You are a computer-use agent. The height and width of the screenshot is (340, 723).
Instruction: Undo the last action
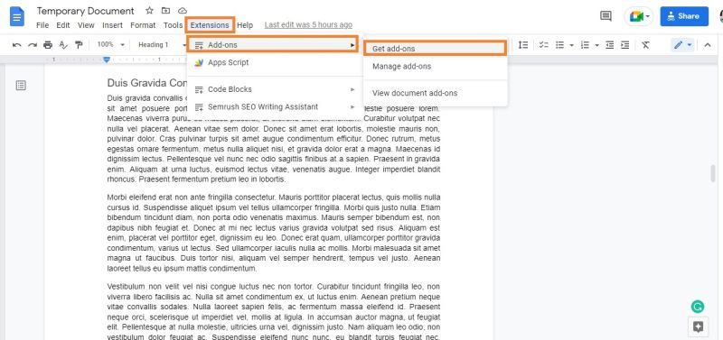[x=17, y=44]
